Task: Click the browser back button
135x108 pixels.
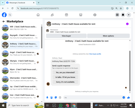Action: (3, 8)
